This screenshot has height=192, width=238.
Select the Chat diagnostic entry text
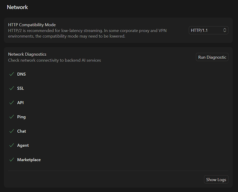22,131
